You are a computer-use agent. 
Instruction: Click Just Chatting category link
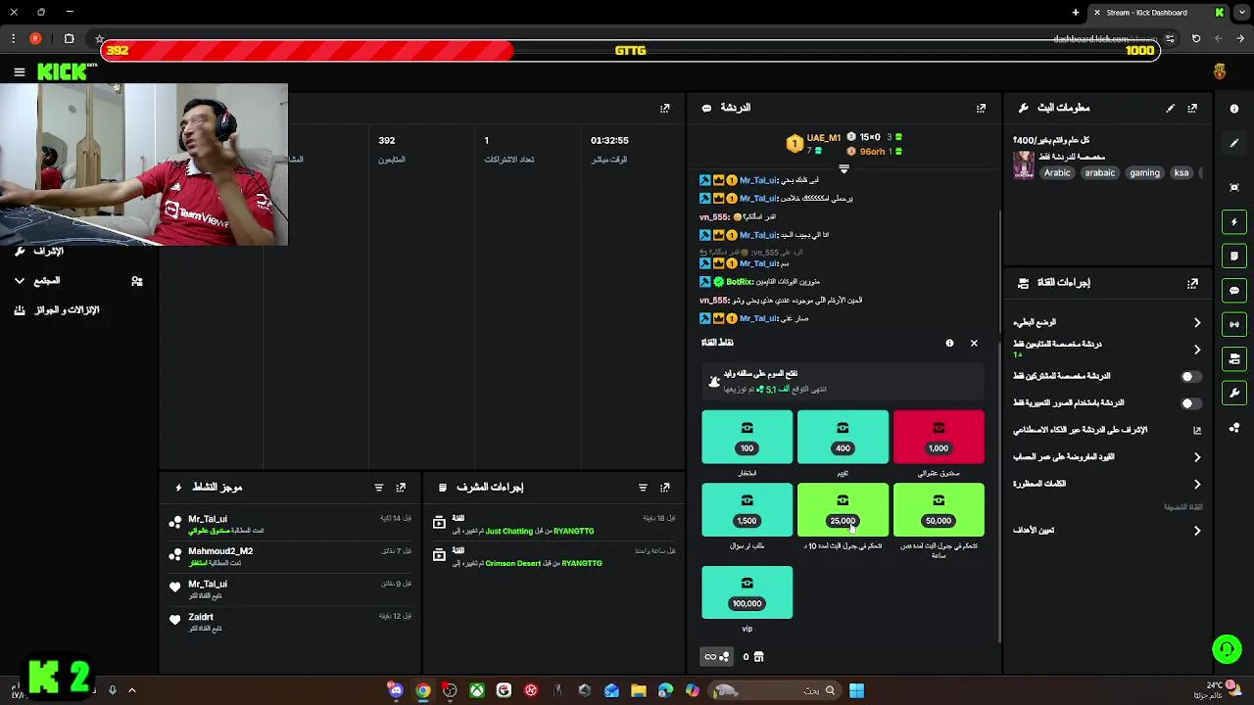pos(511,532)
